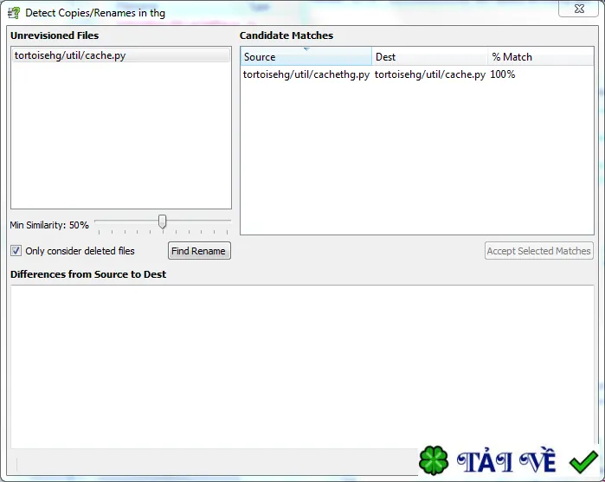Sort candidate matches by Source column

click(306, 56)
